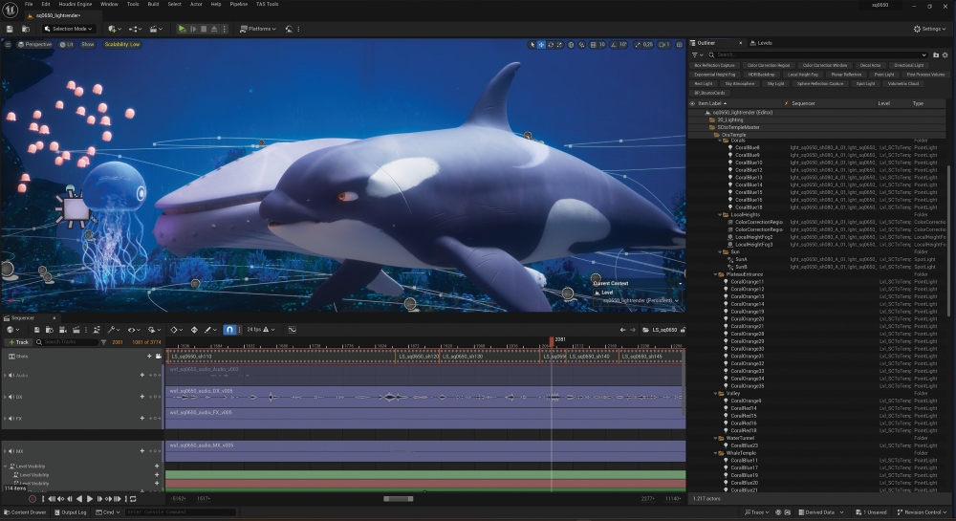Viewport: 956px width, 521px height.
Task: Collapse the Level Visibility track group
Action: click(x=6, y=467)
